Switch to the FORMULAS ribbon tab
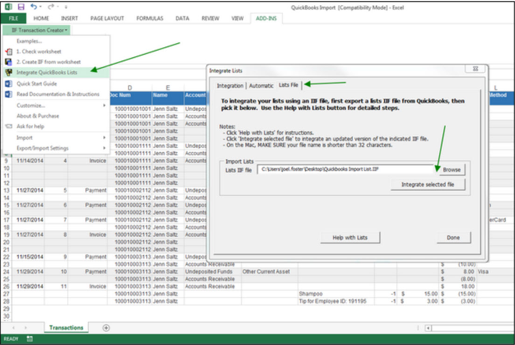Image resolution: width=515 pixels, height=345 pixels. click(150, 18)
